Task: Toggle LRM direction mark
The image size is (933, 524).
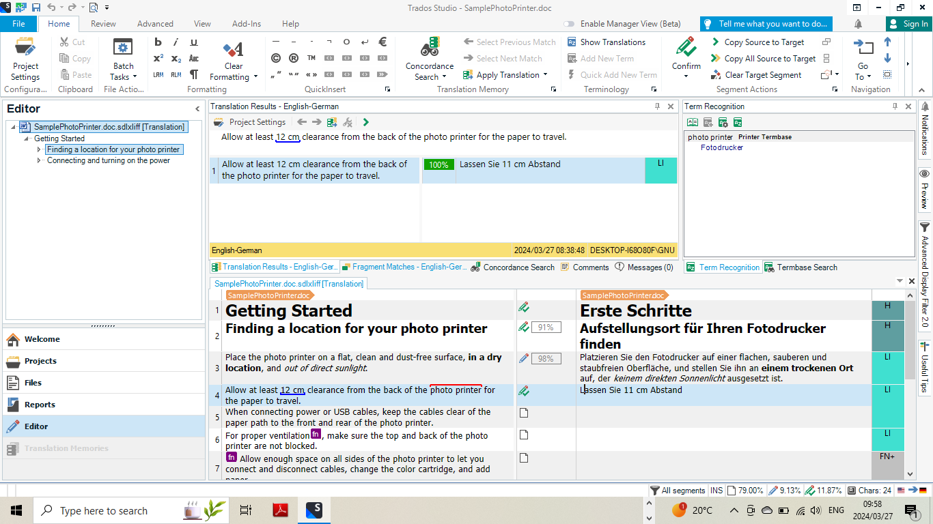Action: (158, 75)
